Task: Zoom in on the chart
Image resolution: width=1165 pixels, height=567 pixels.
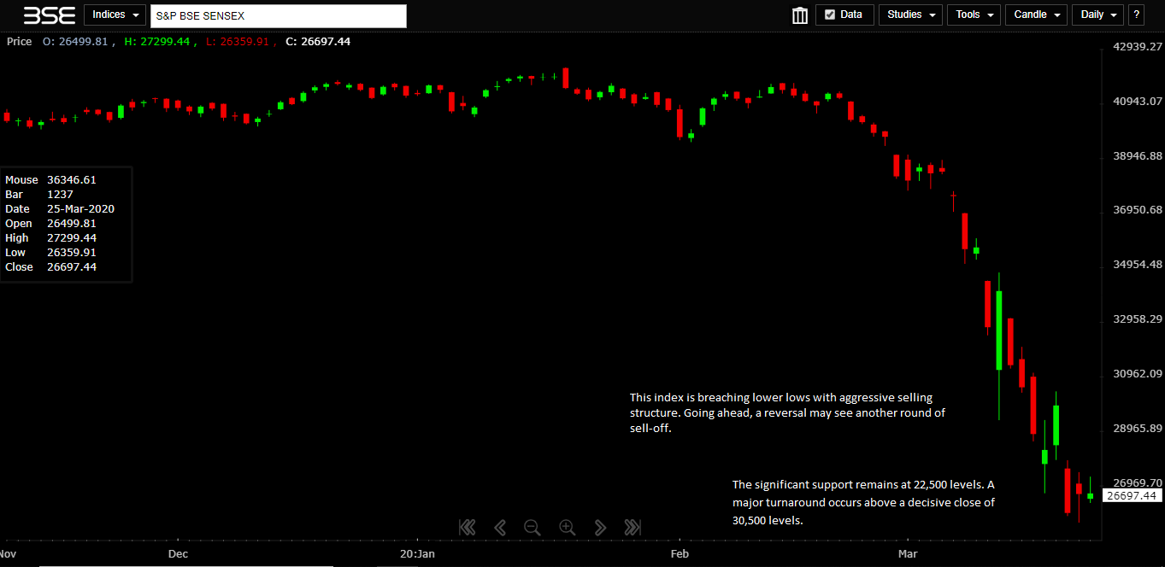Action: click(567, 528)
